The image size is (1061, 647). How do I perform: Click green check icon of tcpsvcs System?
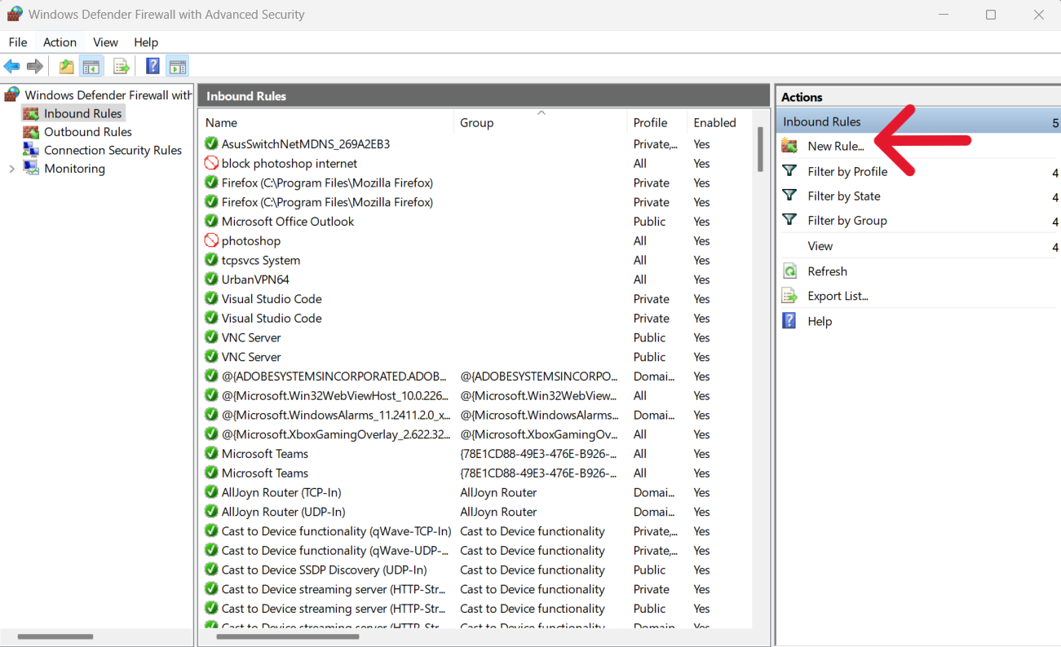click(x=211, y=260)
